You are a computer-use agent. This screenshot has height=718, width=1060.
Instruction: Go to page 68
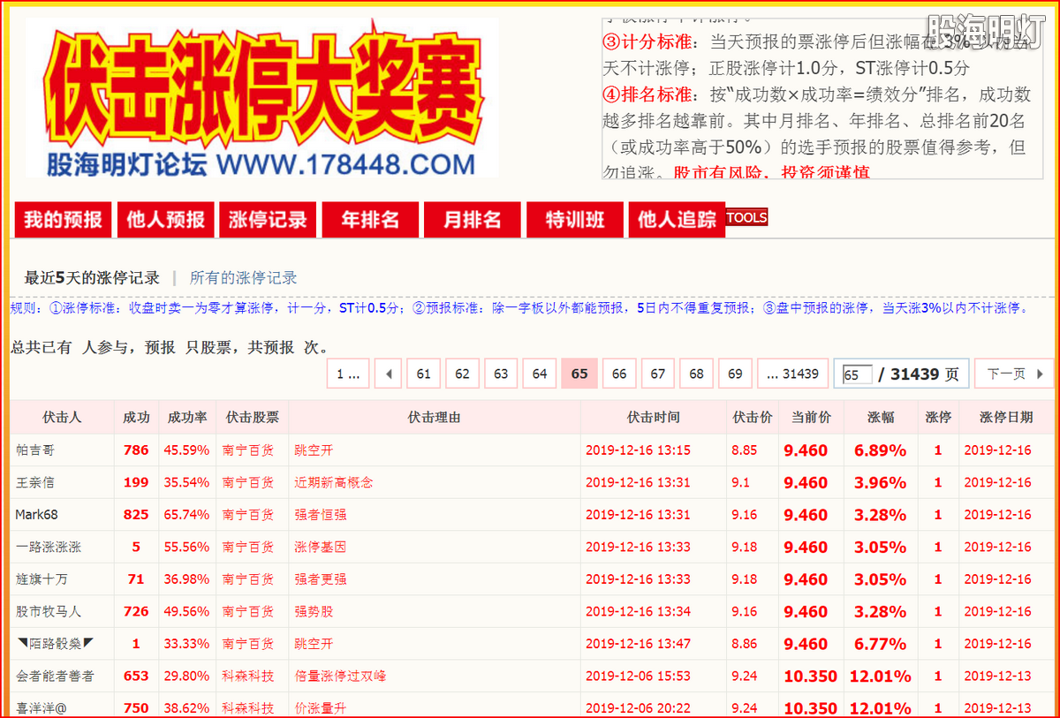tap(696, 374)
